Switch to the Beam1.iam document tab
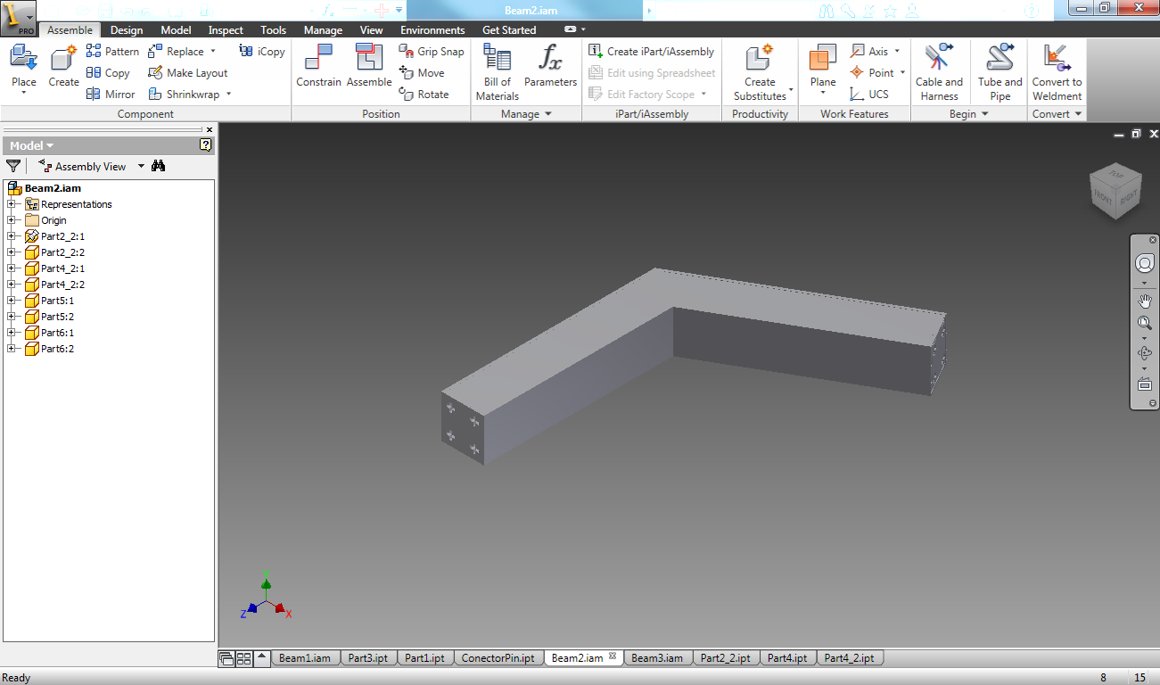 (305, 658)
